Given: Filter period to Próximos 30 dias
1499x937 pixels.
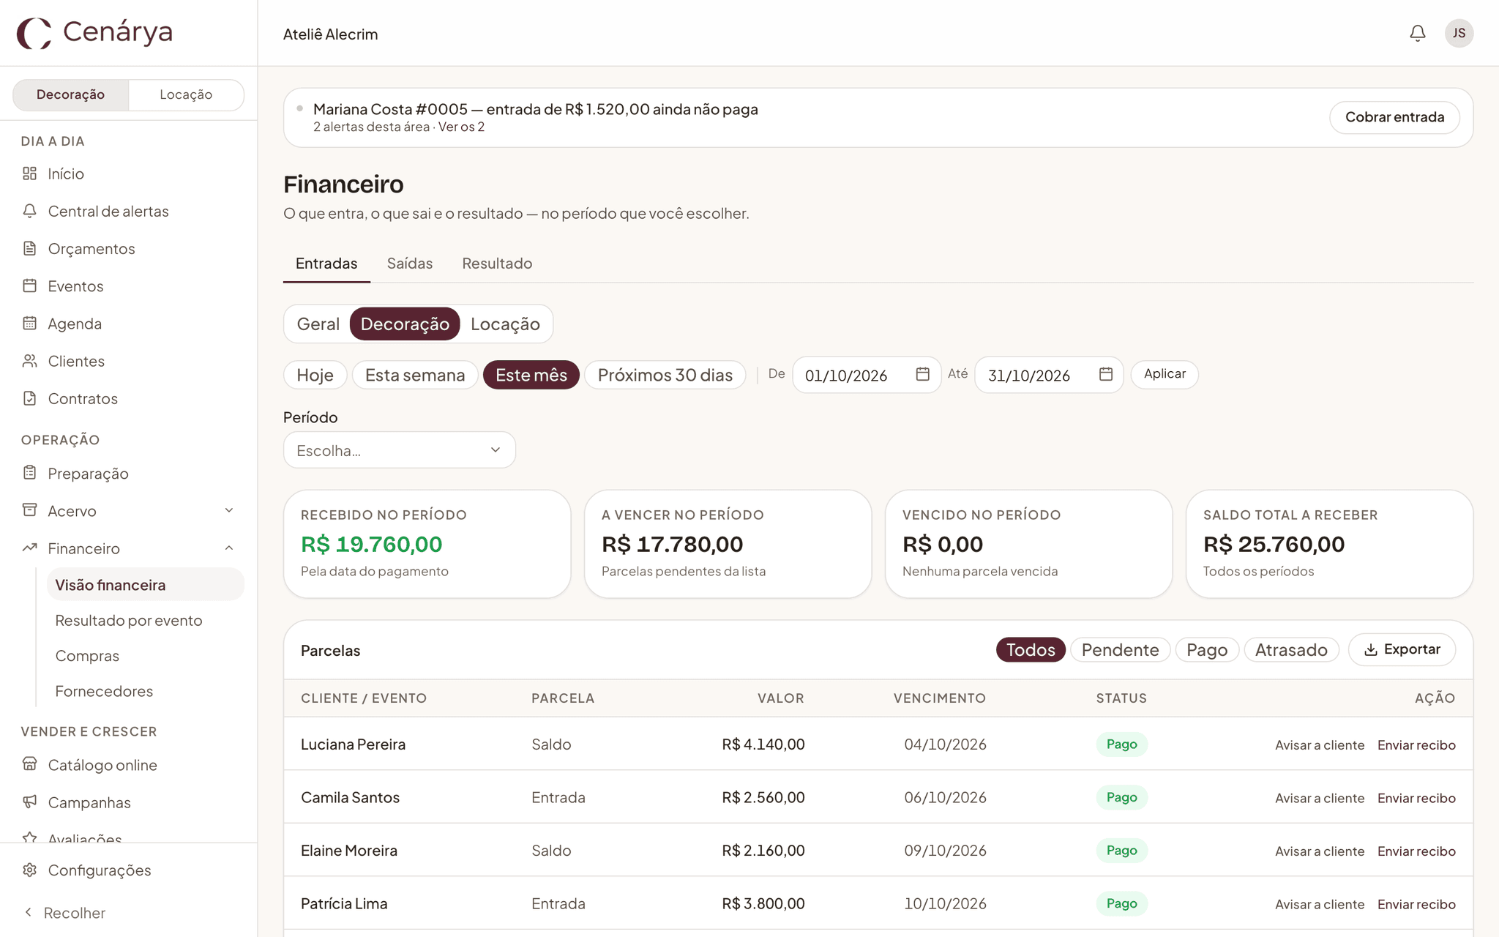Looking at the screenshot, I should (x=665, y=375).
